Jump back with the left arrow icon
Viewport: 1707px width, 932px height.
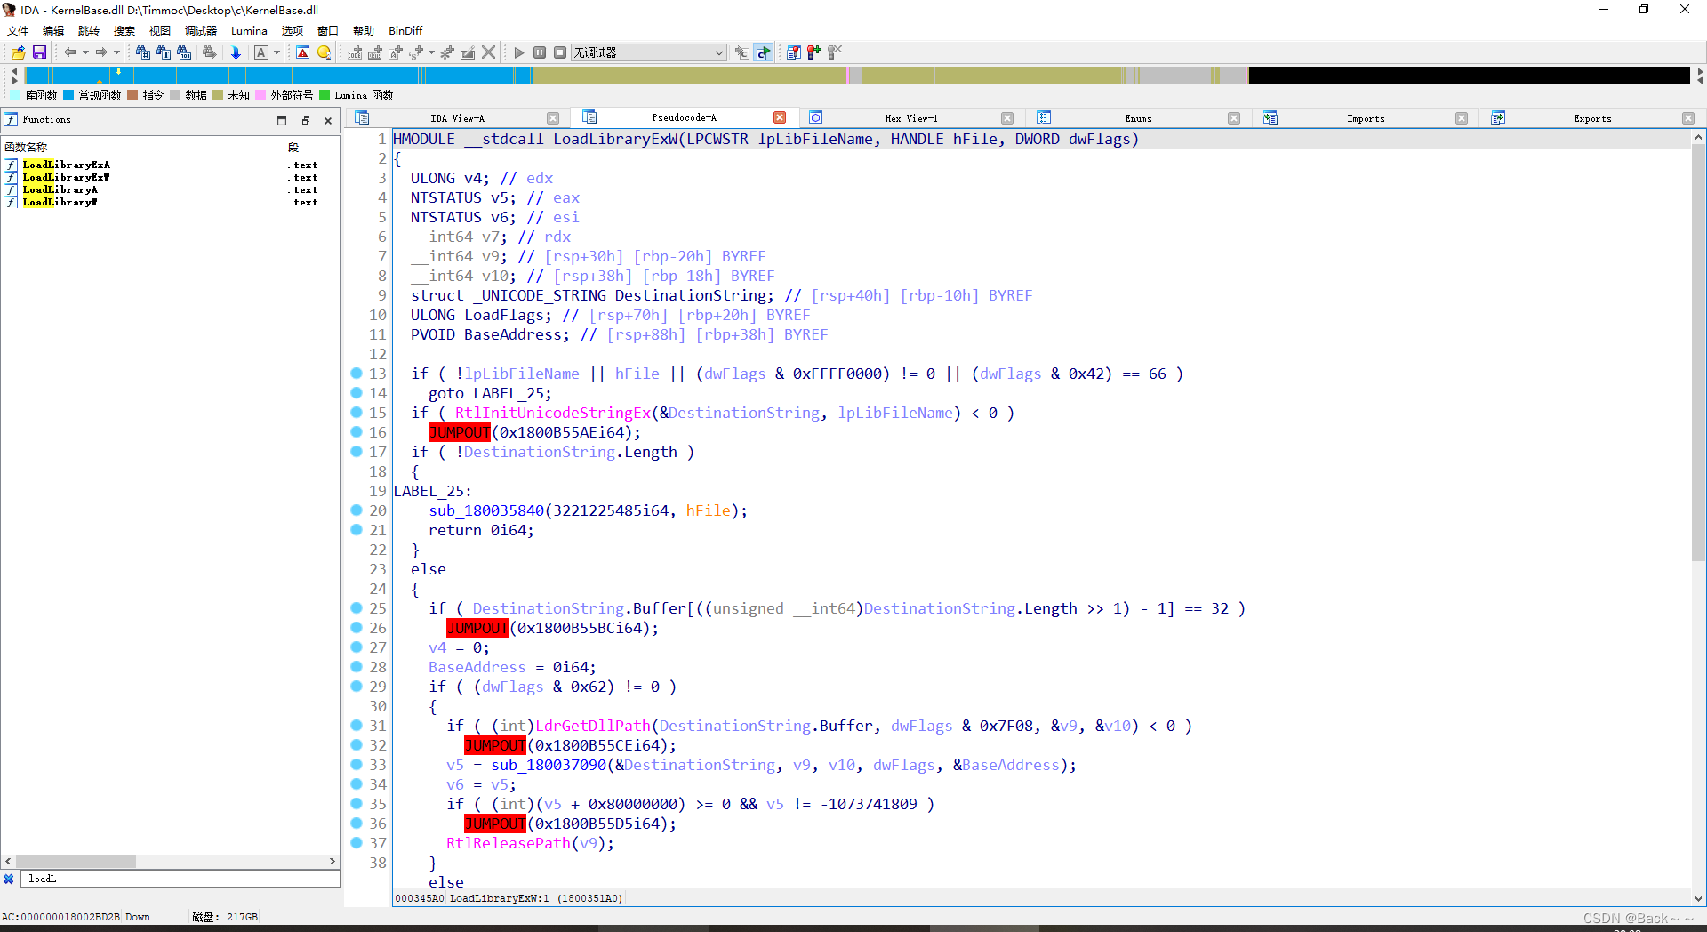tap(69, 52)
